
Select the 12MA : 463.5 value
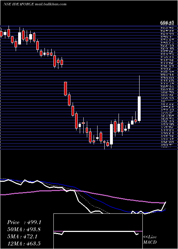24,243
